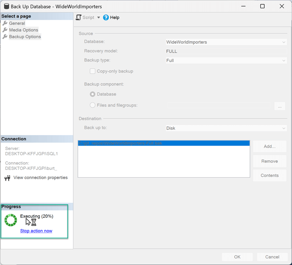Click wrench icon beside Media Options
Viewport: 292px width, 265px height.
tap(5, 30)
